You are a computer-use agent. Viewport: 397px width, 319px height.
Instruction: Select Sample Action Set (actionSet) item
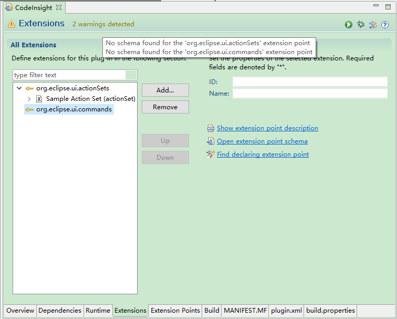coord(91,99)
